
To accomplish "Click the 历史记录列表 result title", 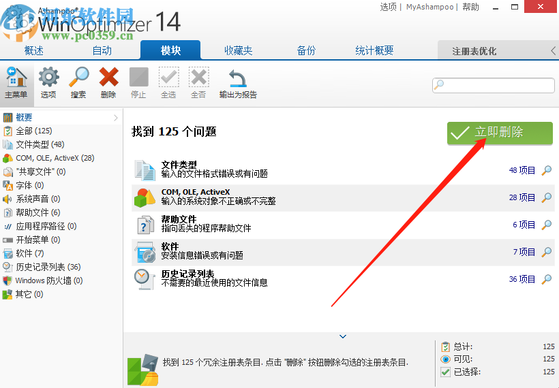I will tap(188, 274).
